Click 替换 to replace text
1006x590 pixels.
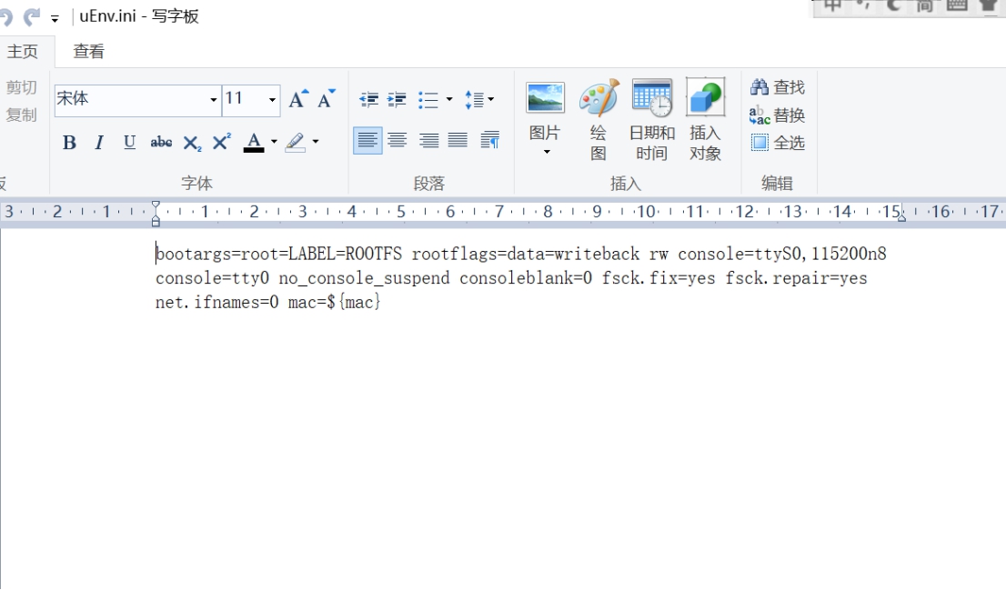click(777, 115)
